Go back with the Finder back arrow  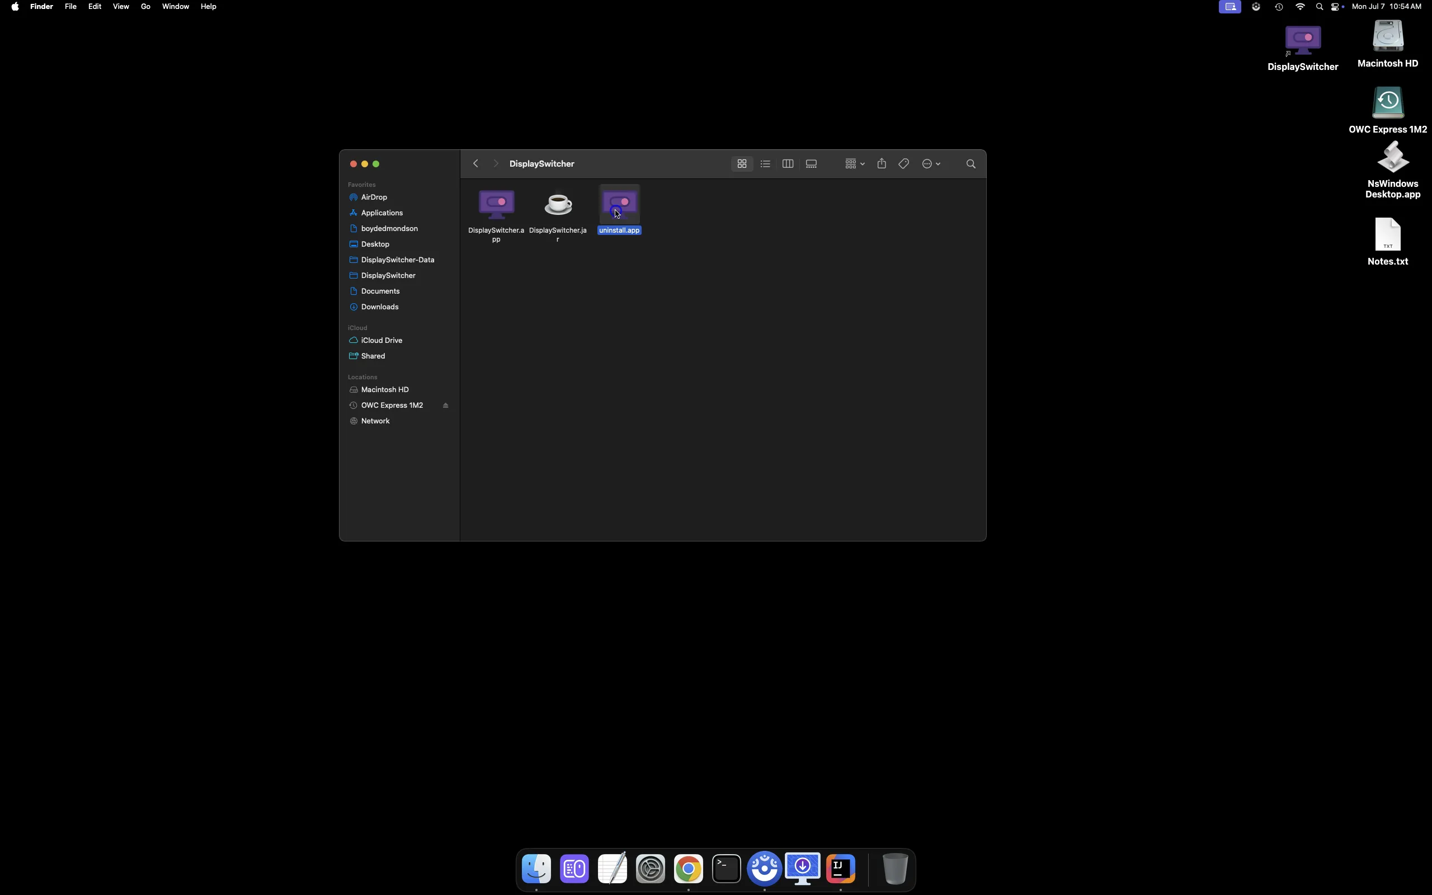point(476,163)
